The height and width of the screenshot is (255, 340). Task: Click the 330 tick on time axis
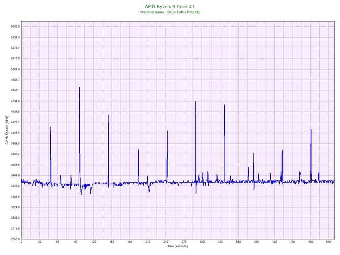coord(220,242)
